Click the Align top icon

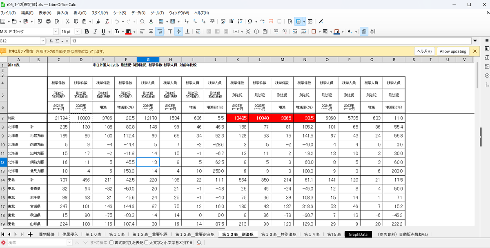(x=170, y=31)
